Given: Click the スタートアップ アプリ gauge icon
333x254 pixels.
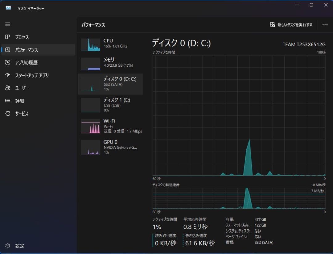Looking at the screenshot, I should pos(8,75).
